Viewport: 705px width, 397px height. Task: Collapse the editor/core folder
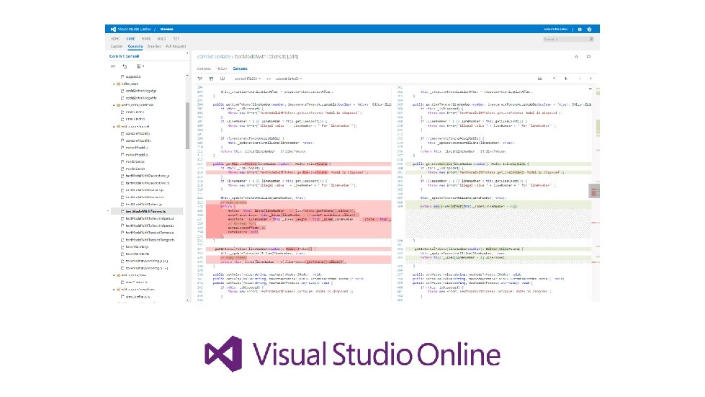[114, 84]
